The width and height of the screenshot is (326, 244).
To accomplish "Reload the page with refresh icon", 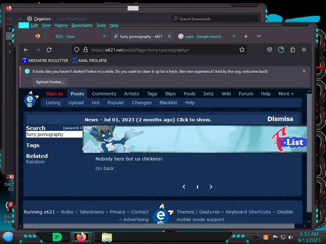I will [x=49, y=50].
